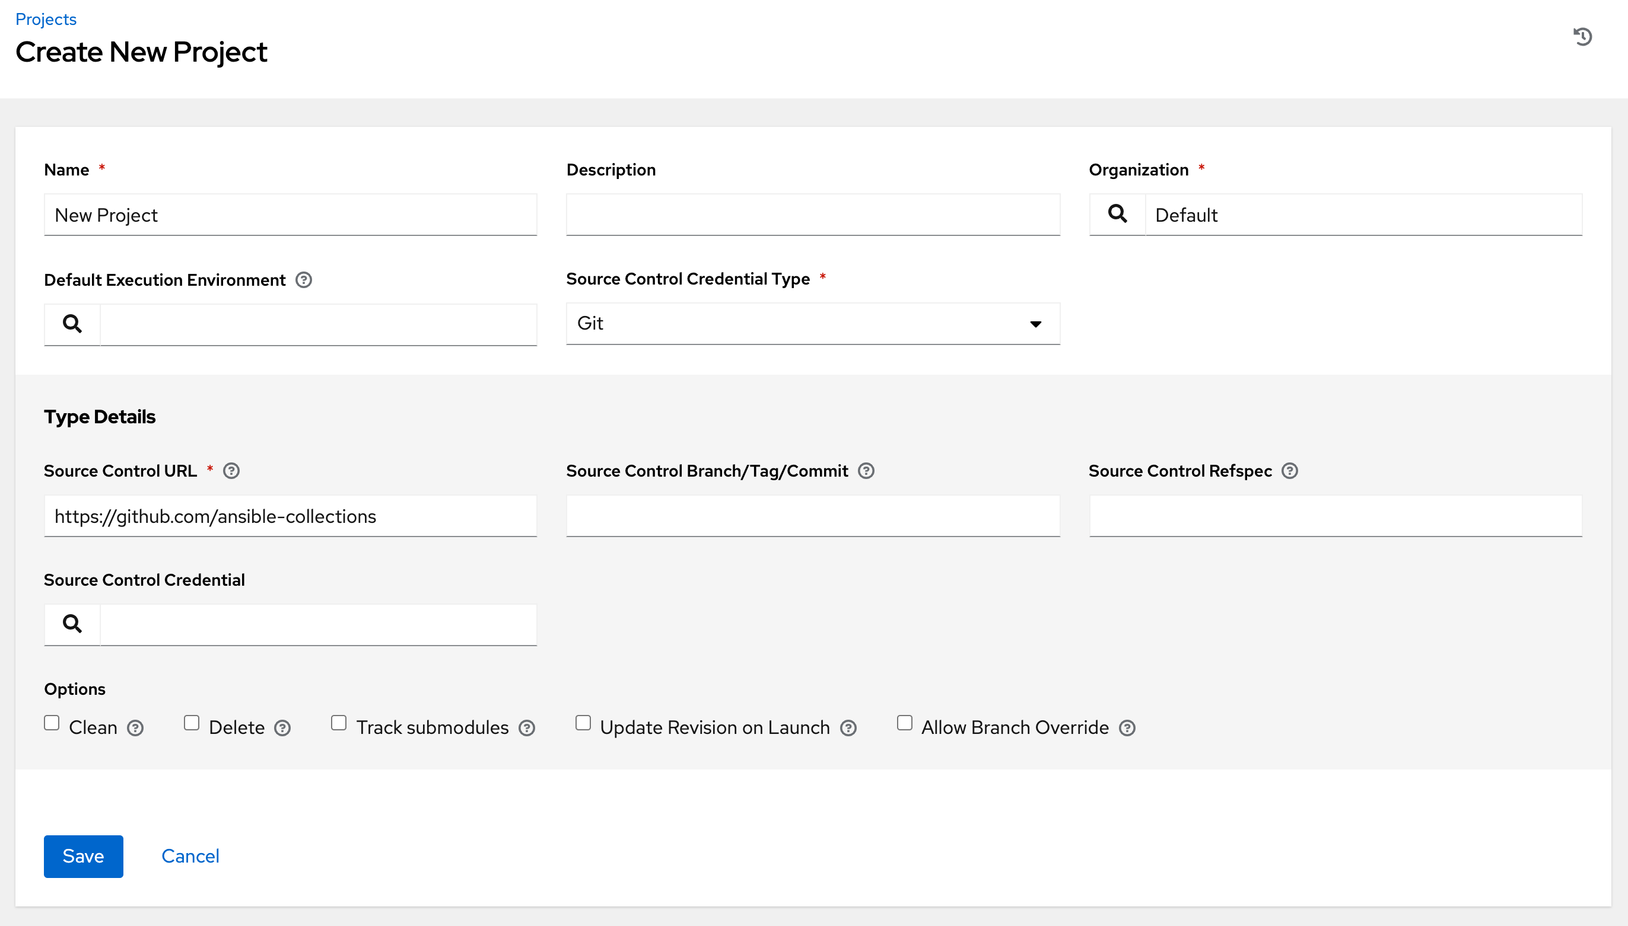The height and width of the screenshot is (926, 1628).
Task: Show help tooltip for Track submodules
Action: [x=526, y=727]
